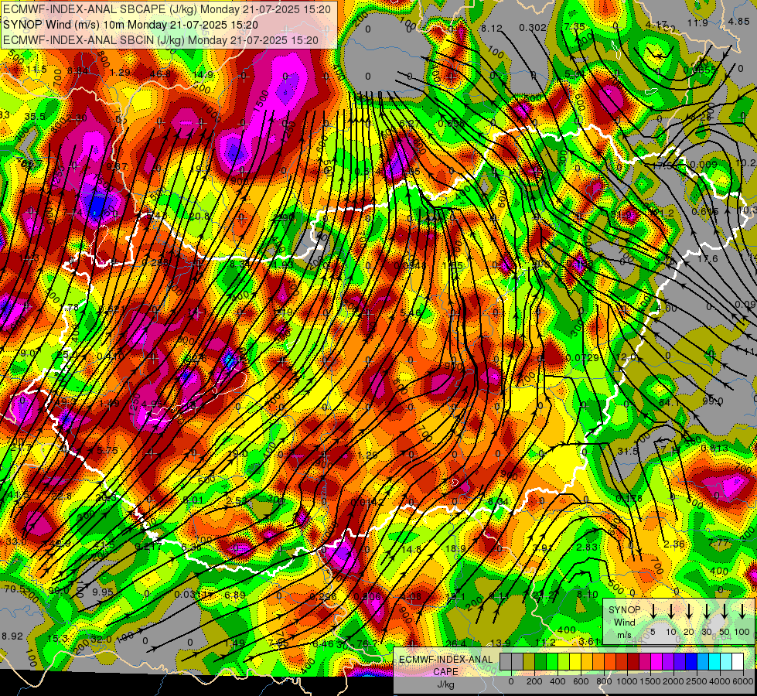Image resolution: width=757 pixels, height=696 pixels.
Task: Click the 19.0 value on the map
Action: pyautogui.click(x=238, y=453)
